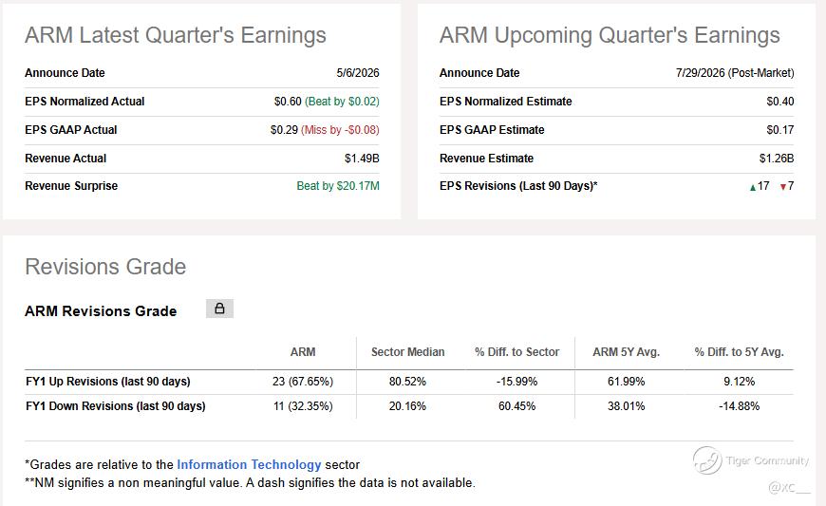Click the ARM Upcoming Quarter's Earnings heading

pyautogui.click(x=610, y=35)
